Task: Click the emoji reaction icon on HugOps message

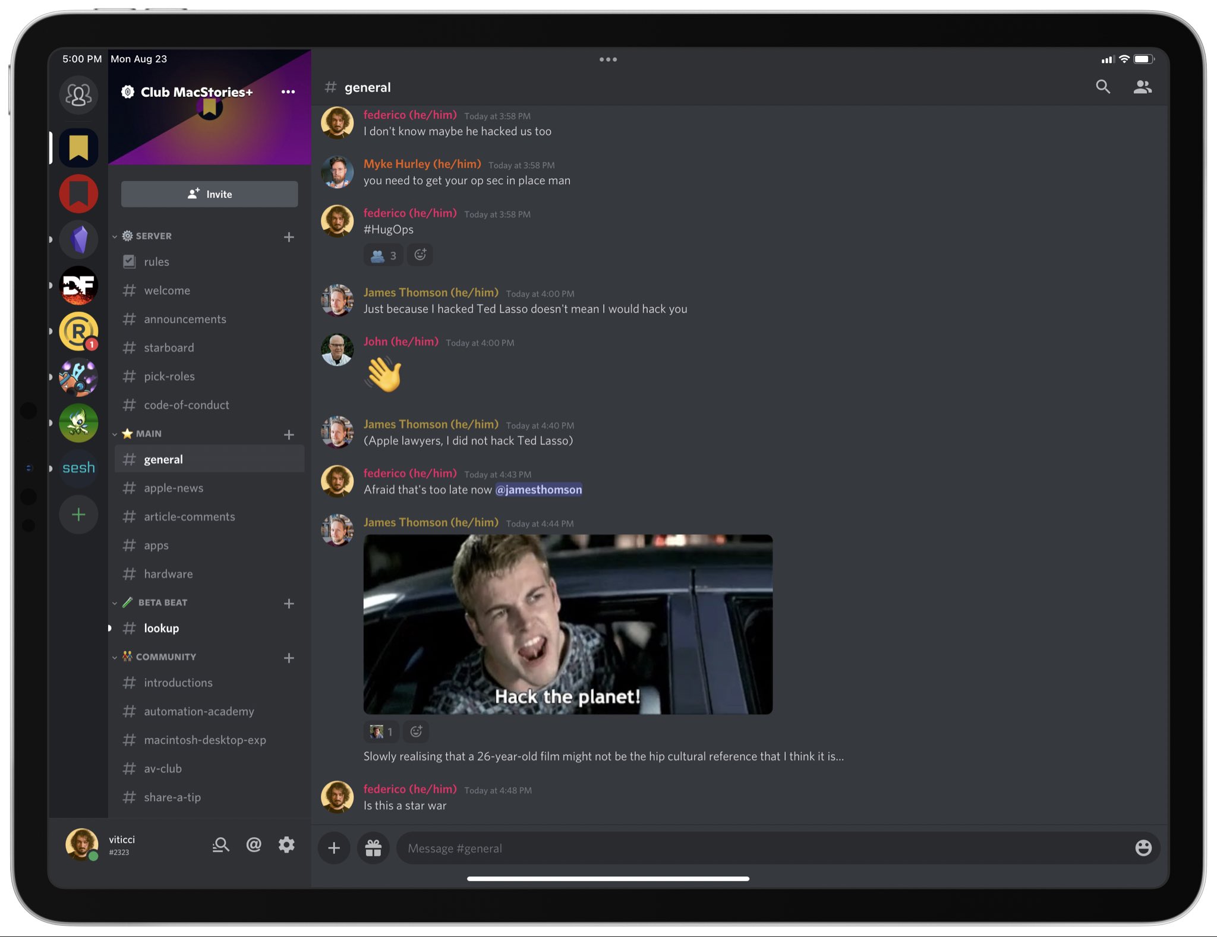Action: click(421, 255)
